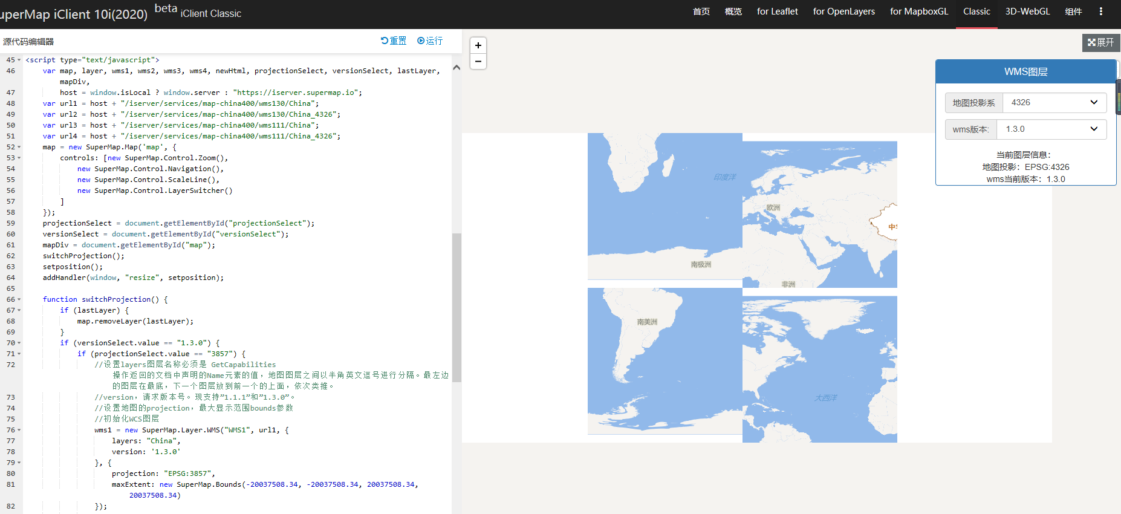Open the 地图投影系 projection dropdown showing 4326
The height and width of the screenshot is (514, 1121).
[x=1054, y=103]
